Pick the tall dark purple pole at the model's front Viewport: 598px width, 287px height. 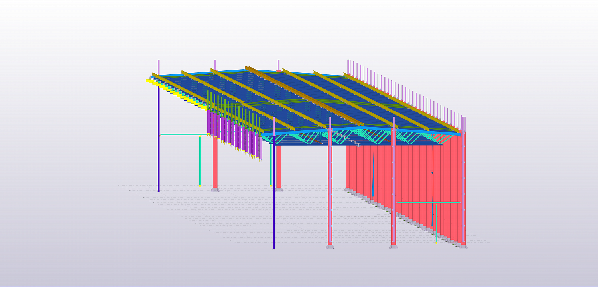274,192
